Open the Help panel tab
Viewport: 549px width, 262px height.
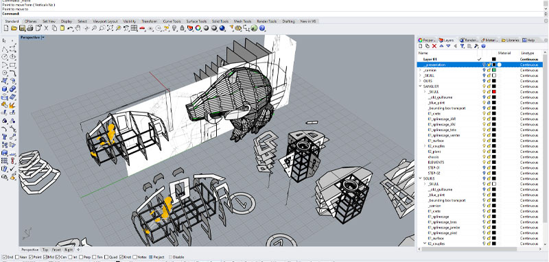pyautogui.click(x=528, y=40)
